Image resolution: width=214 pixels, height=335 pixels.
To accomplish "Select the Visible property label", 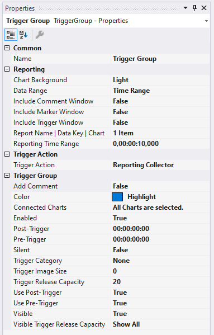I will click(x=23, y=314).
